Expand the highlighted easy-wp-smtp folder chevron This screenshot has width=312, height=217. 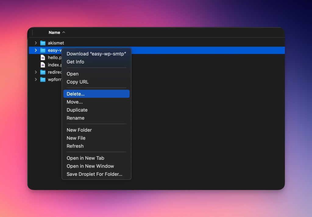(36, 50)
